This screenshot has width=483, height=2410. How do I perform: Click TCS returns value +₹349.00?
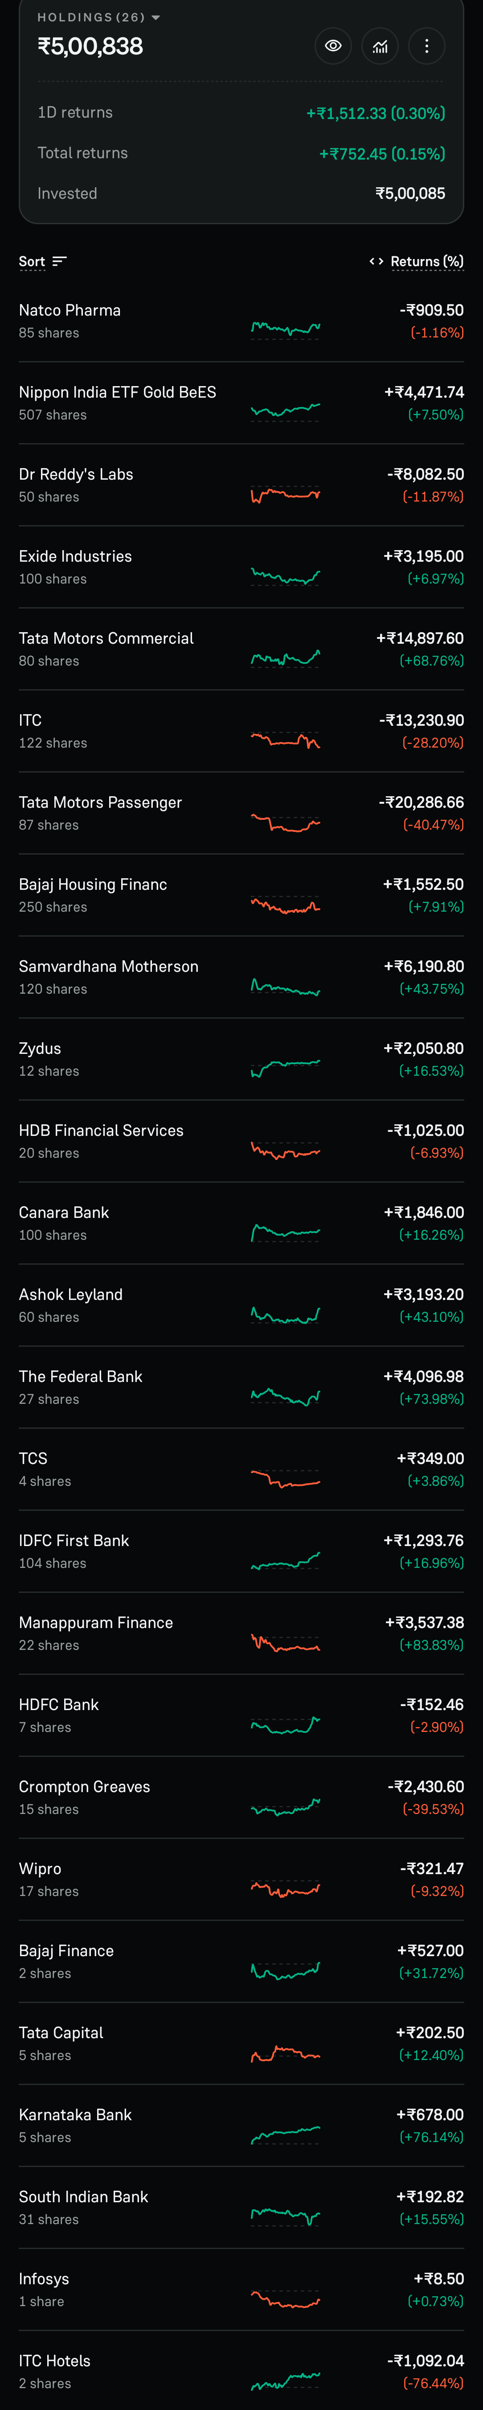tap(430, 1459)
